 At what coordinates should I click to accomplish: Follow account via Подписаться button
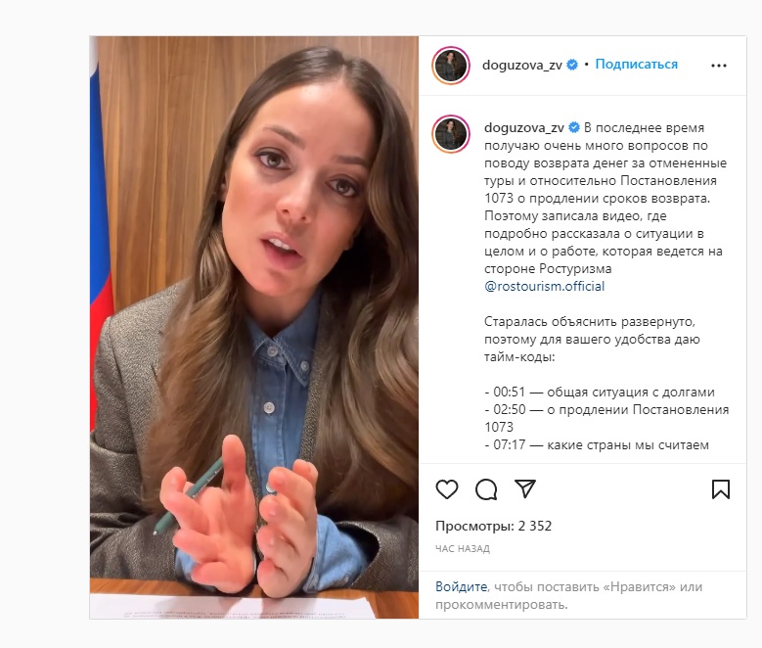[636, 65]
